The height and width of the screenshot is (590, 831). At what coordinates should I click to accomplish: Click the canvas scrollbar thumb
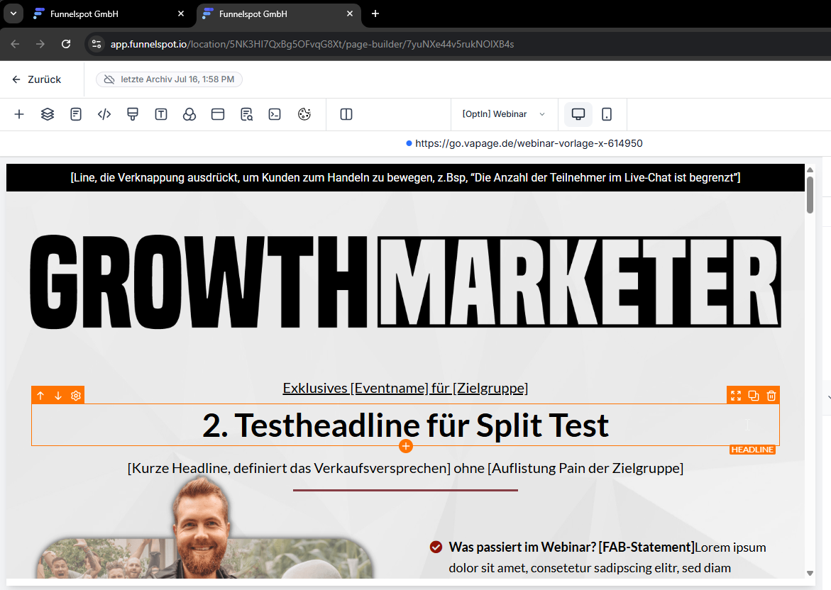[x=810, y=195]
